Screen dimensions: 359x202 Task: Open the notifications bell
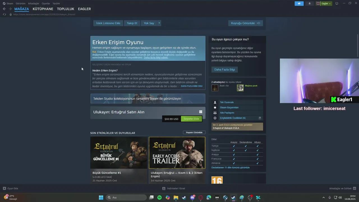(x=310, y=3)
